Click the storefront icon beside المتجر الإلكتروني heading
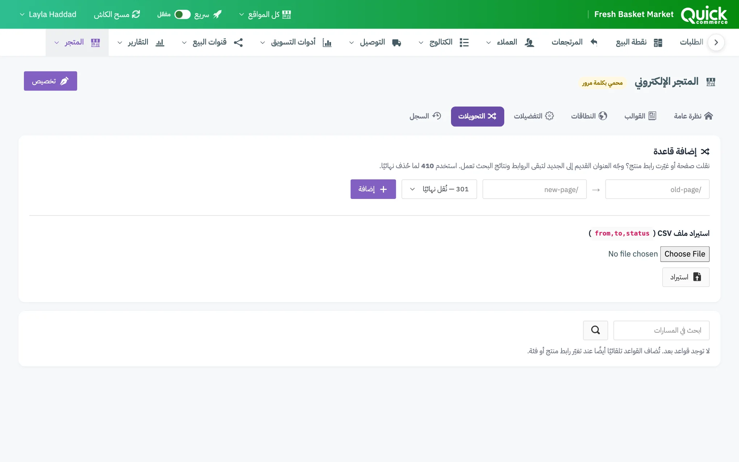This screenshot has width=739, height=462. point(711,82)
